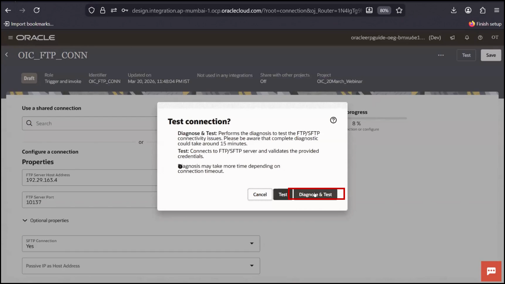Click Finish setup in bookmarks bar

(x=485, y=24)
